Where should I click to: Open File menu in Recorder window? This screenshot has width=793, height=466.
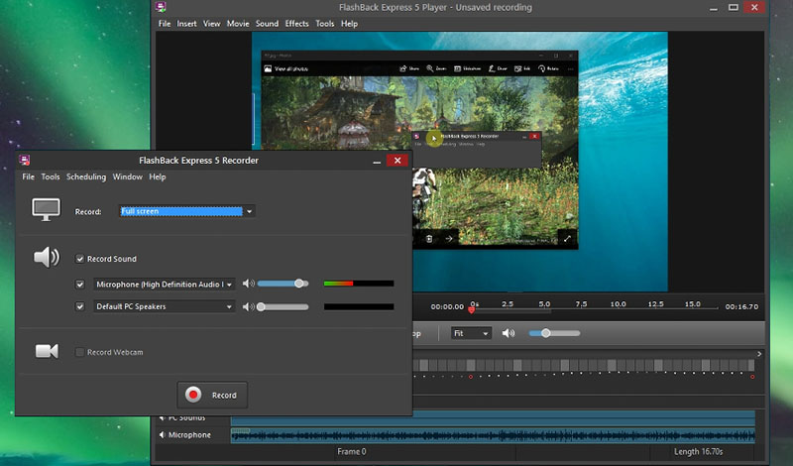[x=29, y=176]
